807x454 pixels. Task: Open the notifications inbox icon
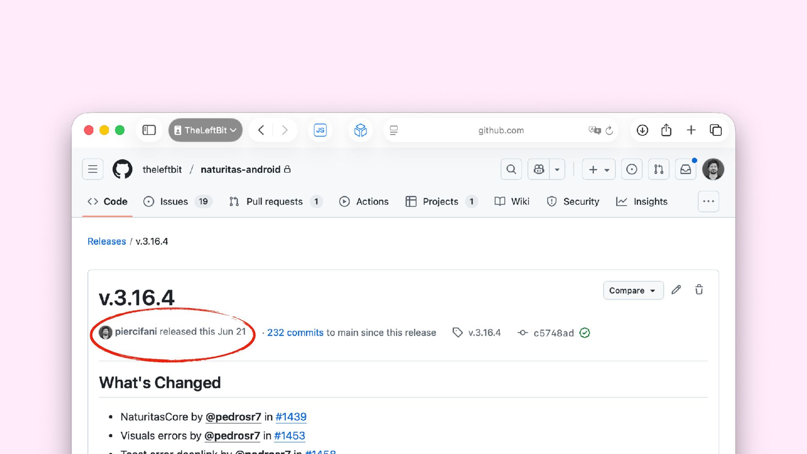point(686,169)
